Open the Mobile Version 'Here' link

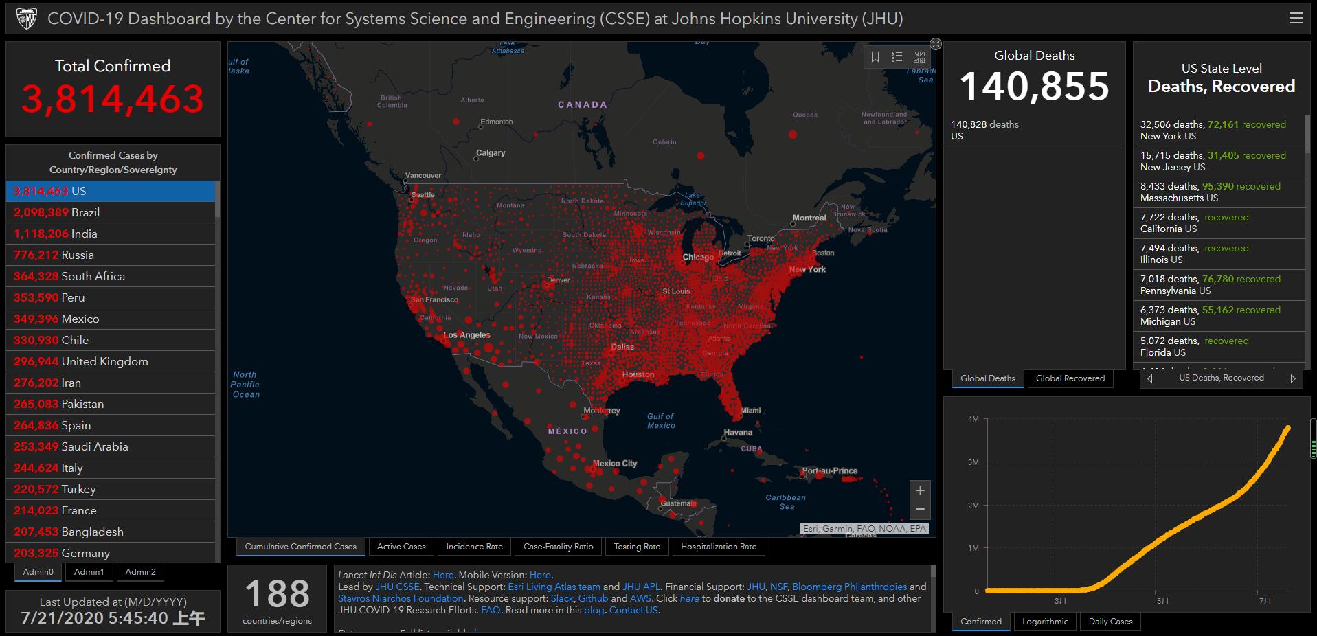click(x=540, y=575)
